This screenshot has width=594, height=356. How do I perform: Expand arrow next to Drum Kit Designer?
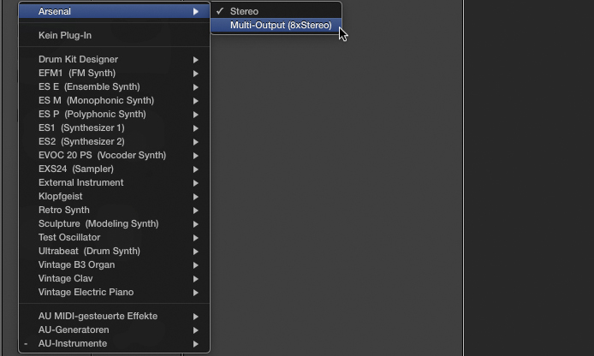point(196,60)
